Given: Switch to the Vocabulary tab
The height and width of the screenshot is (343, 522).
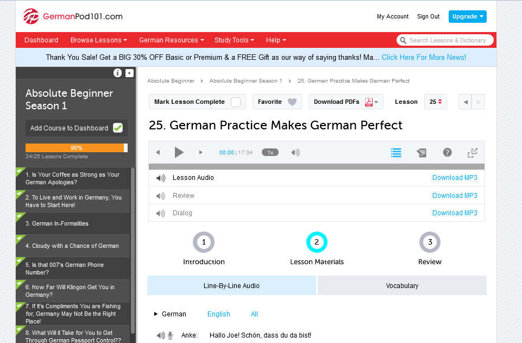Looking at the screenshot, I should coord(401,285).
